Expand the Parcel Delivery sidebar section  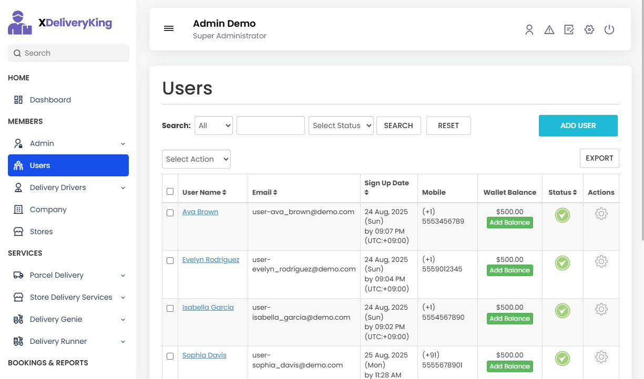tap(56, 275)
